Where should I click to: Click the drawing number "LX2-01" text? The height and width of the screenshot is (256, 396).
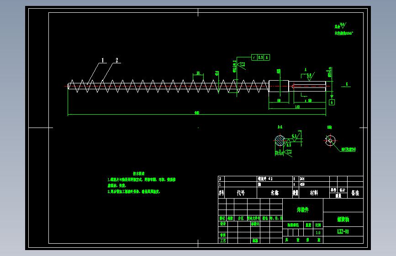point(343,231)
